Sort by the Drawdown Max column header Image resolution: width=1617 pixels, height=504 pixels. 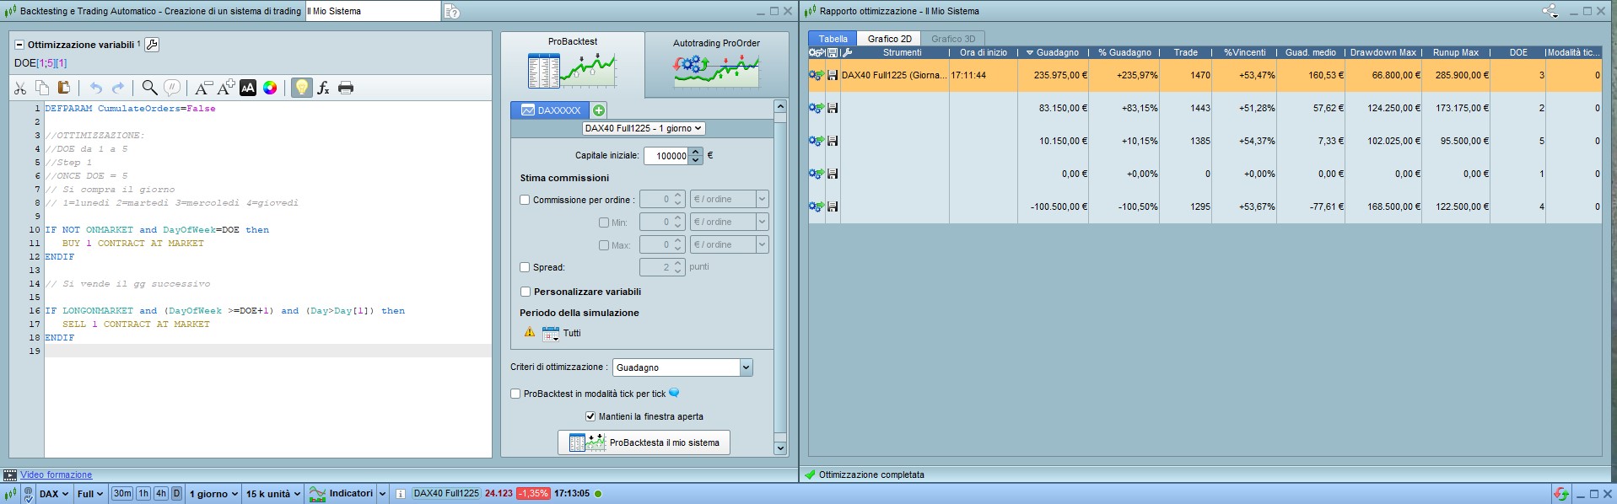point(1383,52)
